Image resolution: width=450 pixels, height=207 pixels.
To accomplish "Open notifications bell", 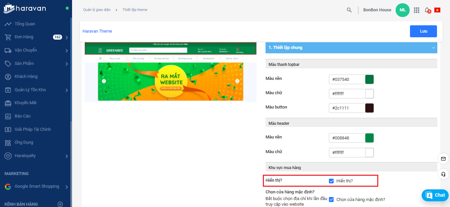I will (x=427, y=10).
